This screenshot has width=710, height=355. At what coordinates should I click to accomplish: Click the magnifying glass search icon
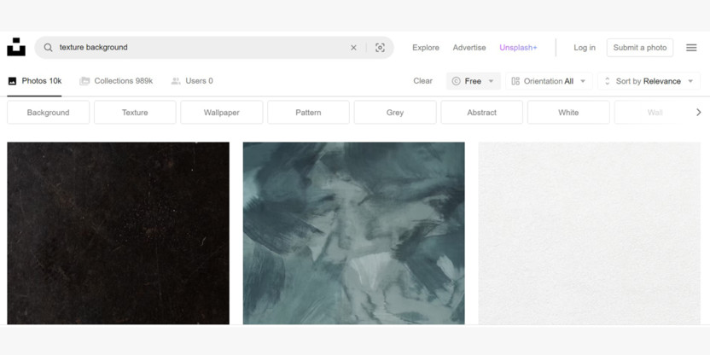tap(48, 48)
